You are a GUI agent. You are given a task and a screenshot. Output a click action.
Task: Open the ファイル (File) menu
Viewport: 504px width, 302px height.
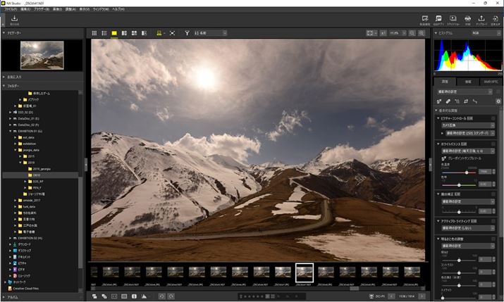click(x=10, y=9)
